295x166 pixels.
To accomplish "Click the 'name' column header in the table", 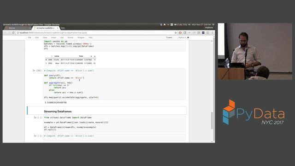I will [x=57, y=56].
